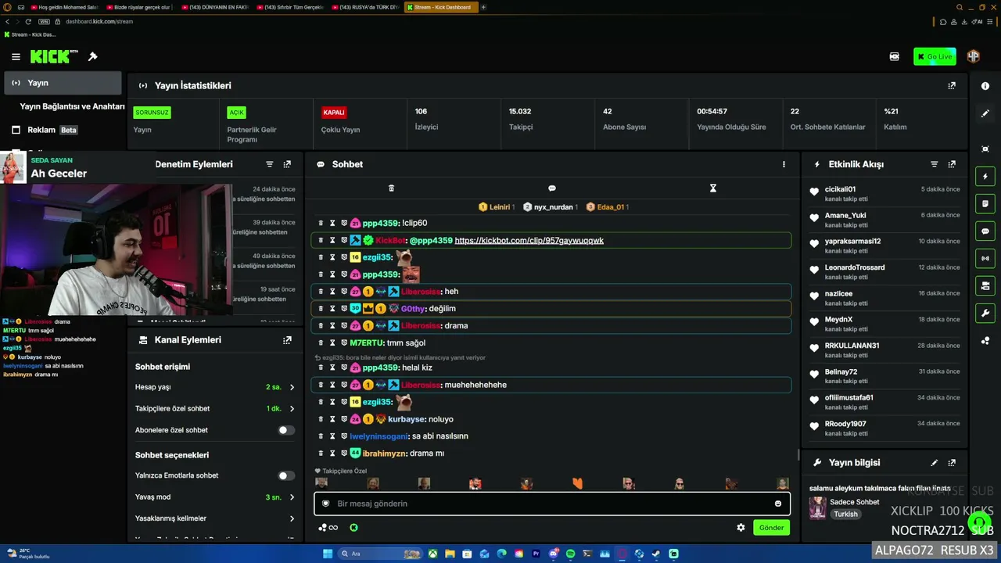This screenshot has width=1001, height=563.
Task: Open the kickbot.com clip link in chat
Action: pyautogui.click(x=529, y=241)
